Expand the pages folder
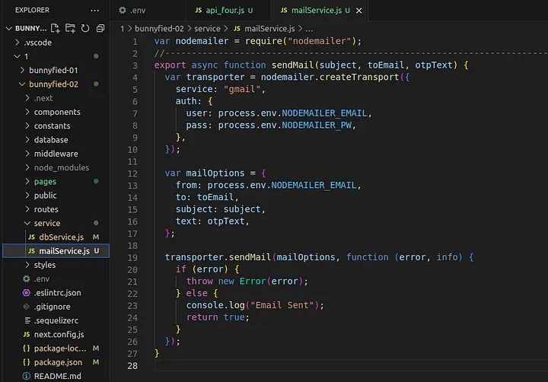 tap(27, 181)
